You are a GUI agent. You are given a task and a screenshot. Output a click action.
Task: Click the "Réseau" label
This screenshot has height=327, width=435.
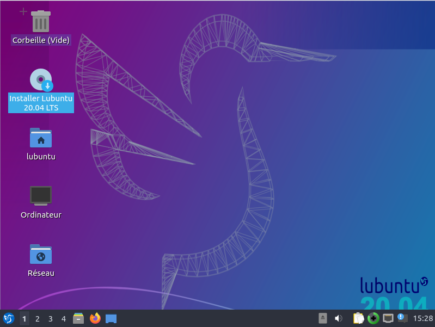(x=41, y=273)
